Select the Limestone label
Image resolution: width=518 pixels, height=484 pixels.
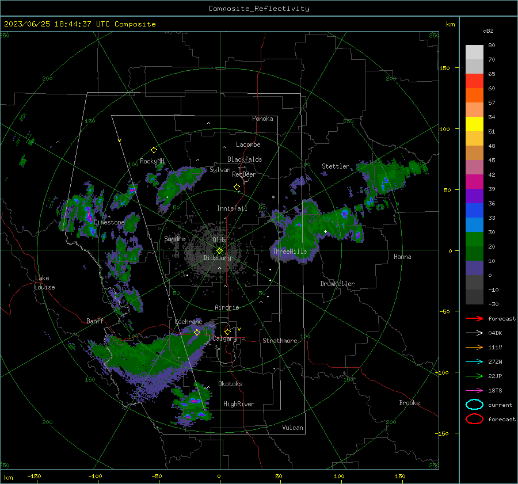click(x=109, y=222)
